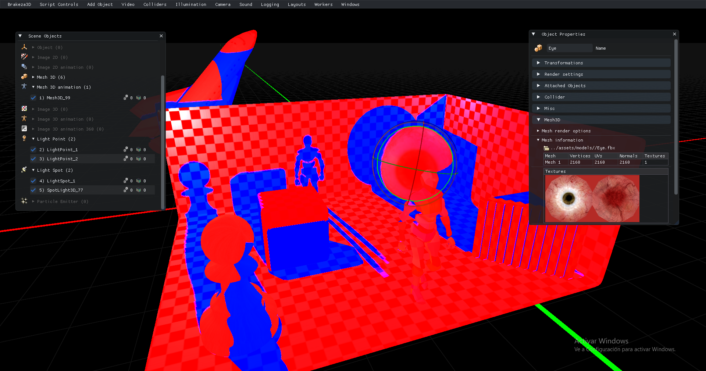The image size is (706, 371).
Task: Open the Illumination menu
Action: click(190, 4)
